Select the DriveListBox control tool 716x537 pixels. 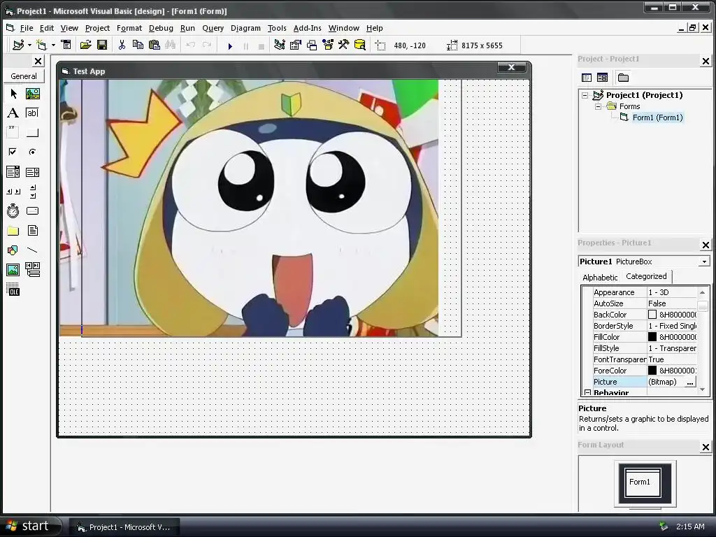click(32, 211)
